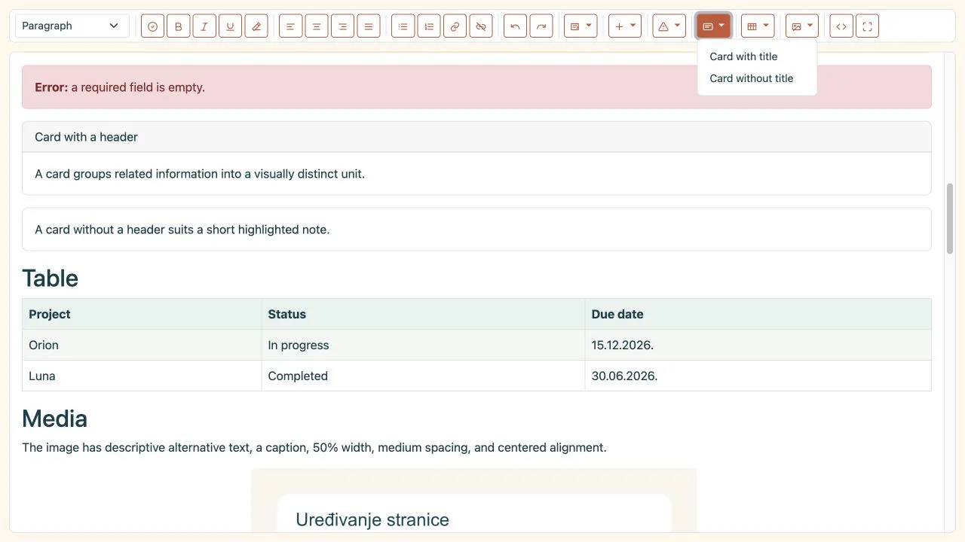Justify the text alignment

coord(369,26)
